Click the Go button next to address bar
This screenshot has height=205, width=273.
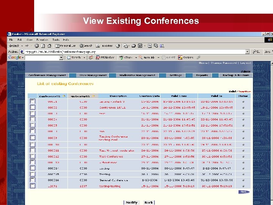tap(256, 52)
